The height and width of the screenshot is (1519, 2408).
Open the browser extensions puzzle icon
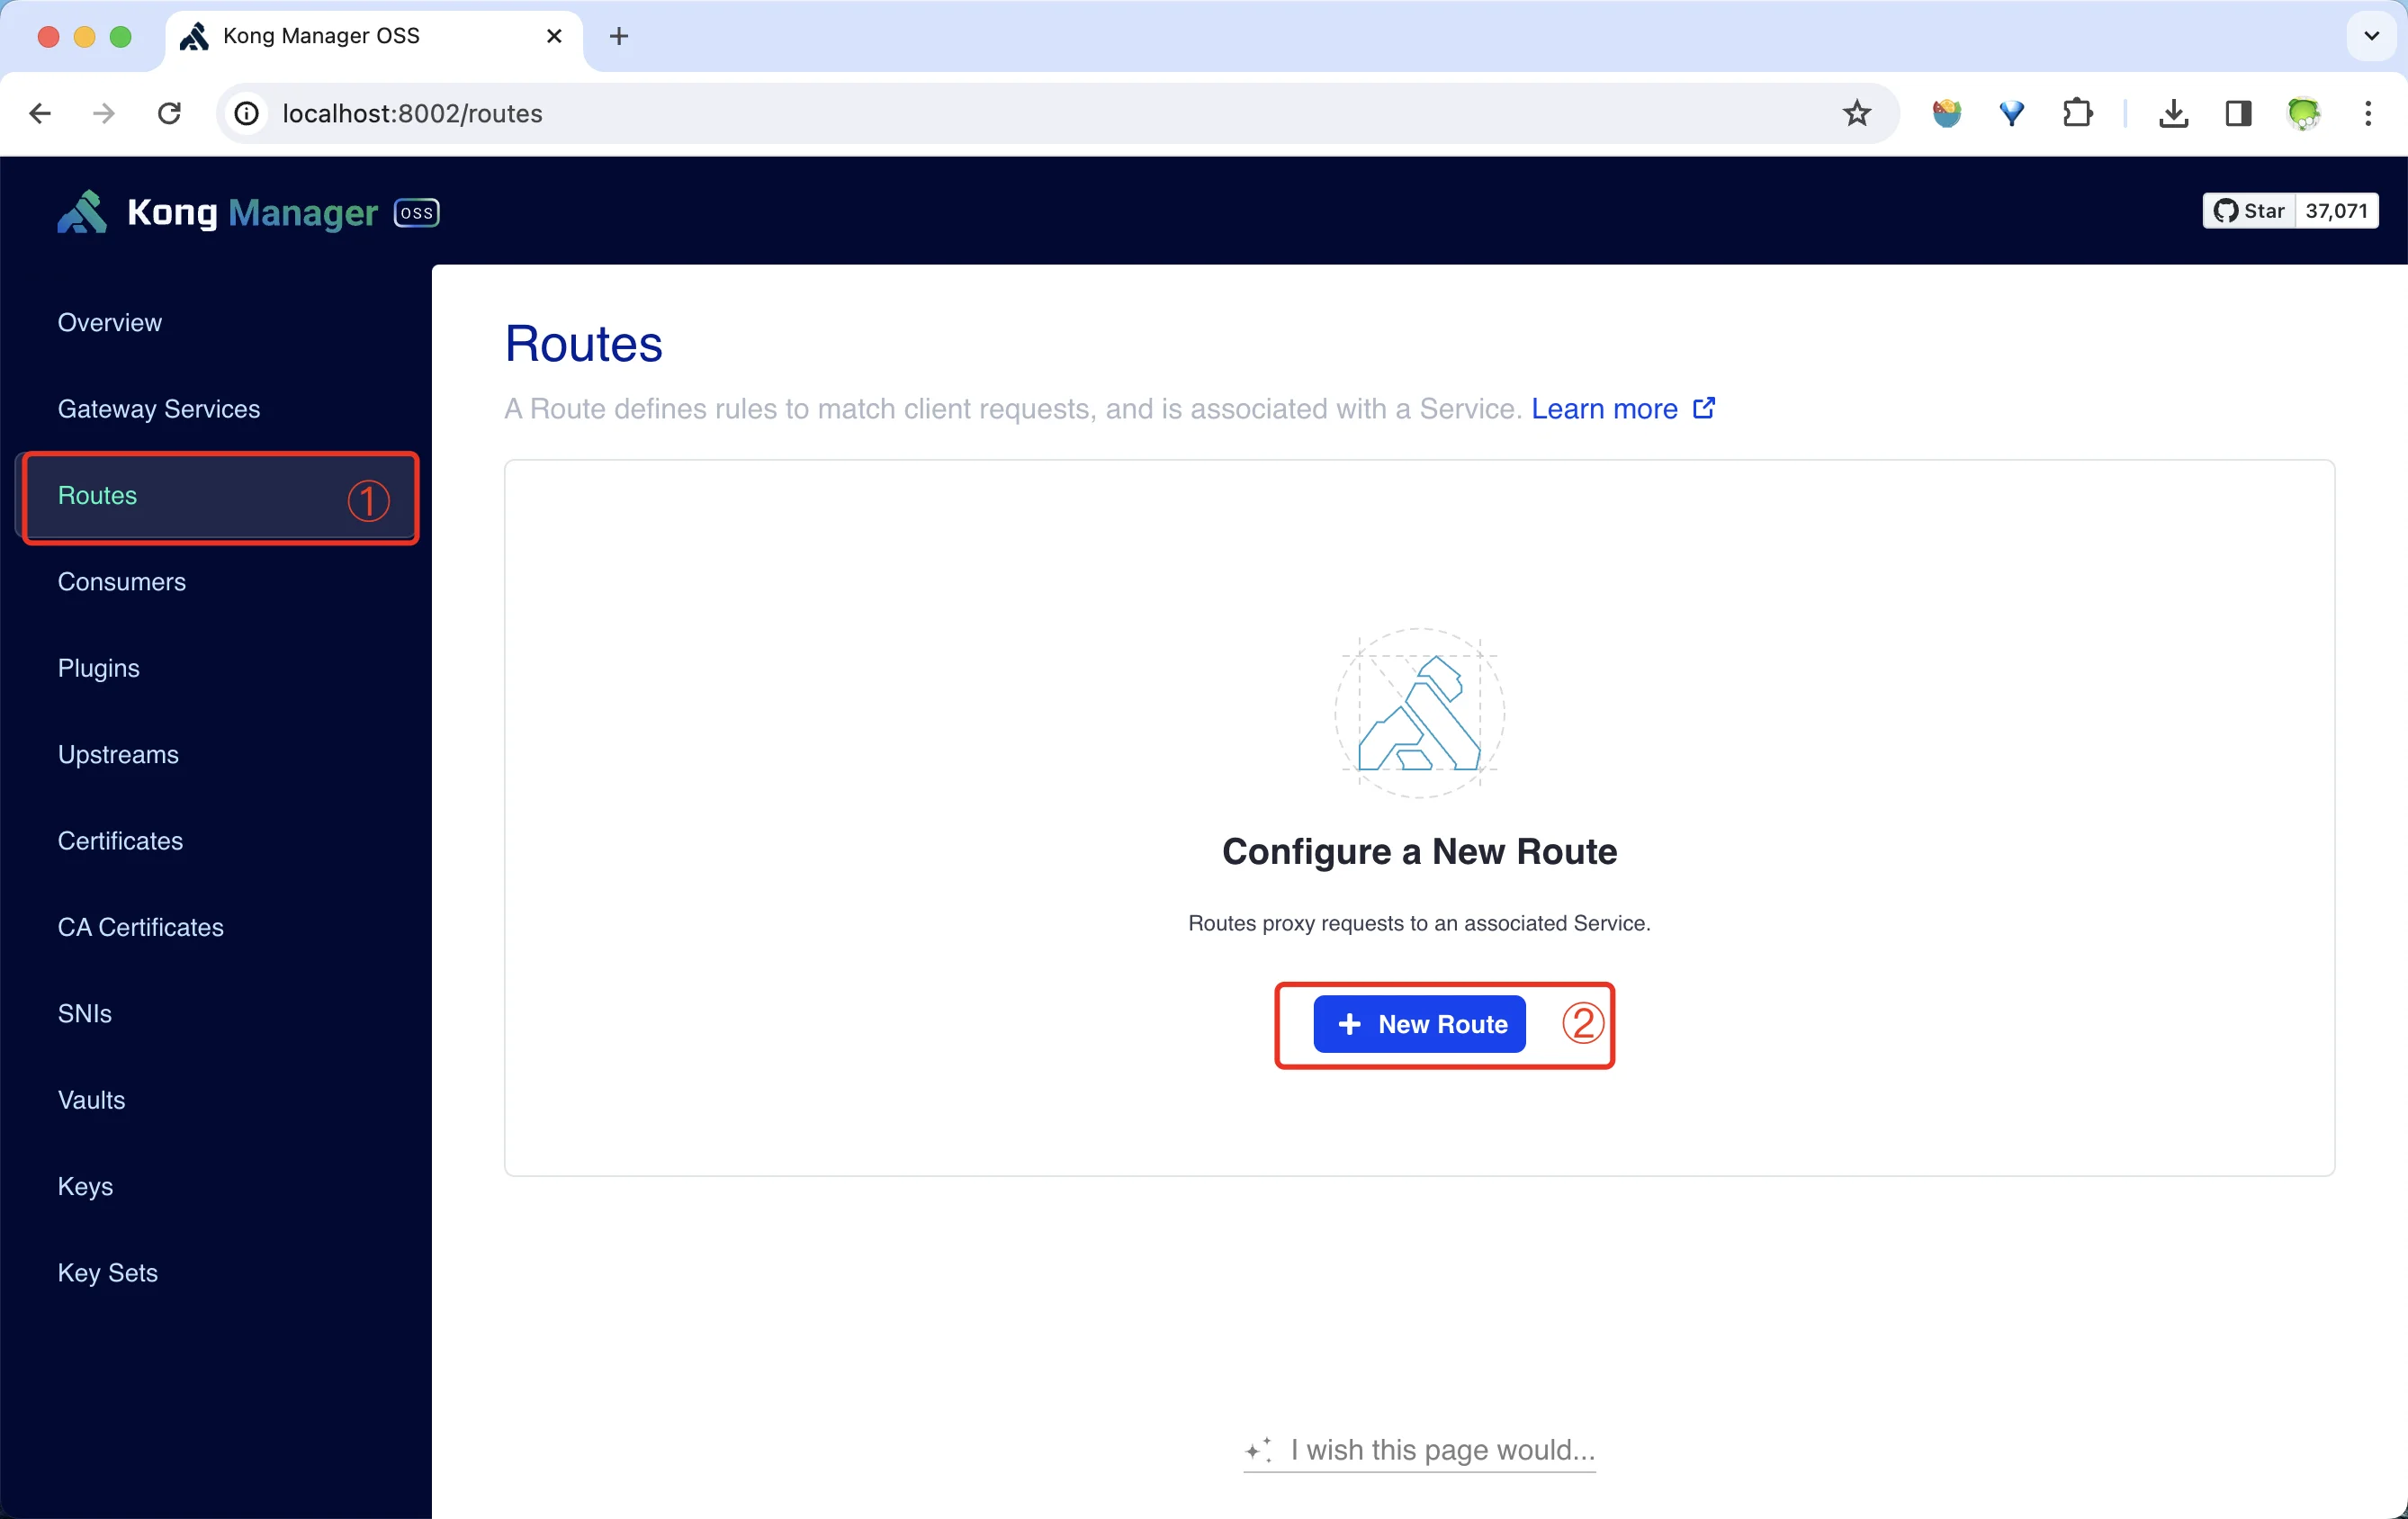click(2078, 113)
